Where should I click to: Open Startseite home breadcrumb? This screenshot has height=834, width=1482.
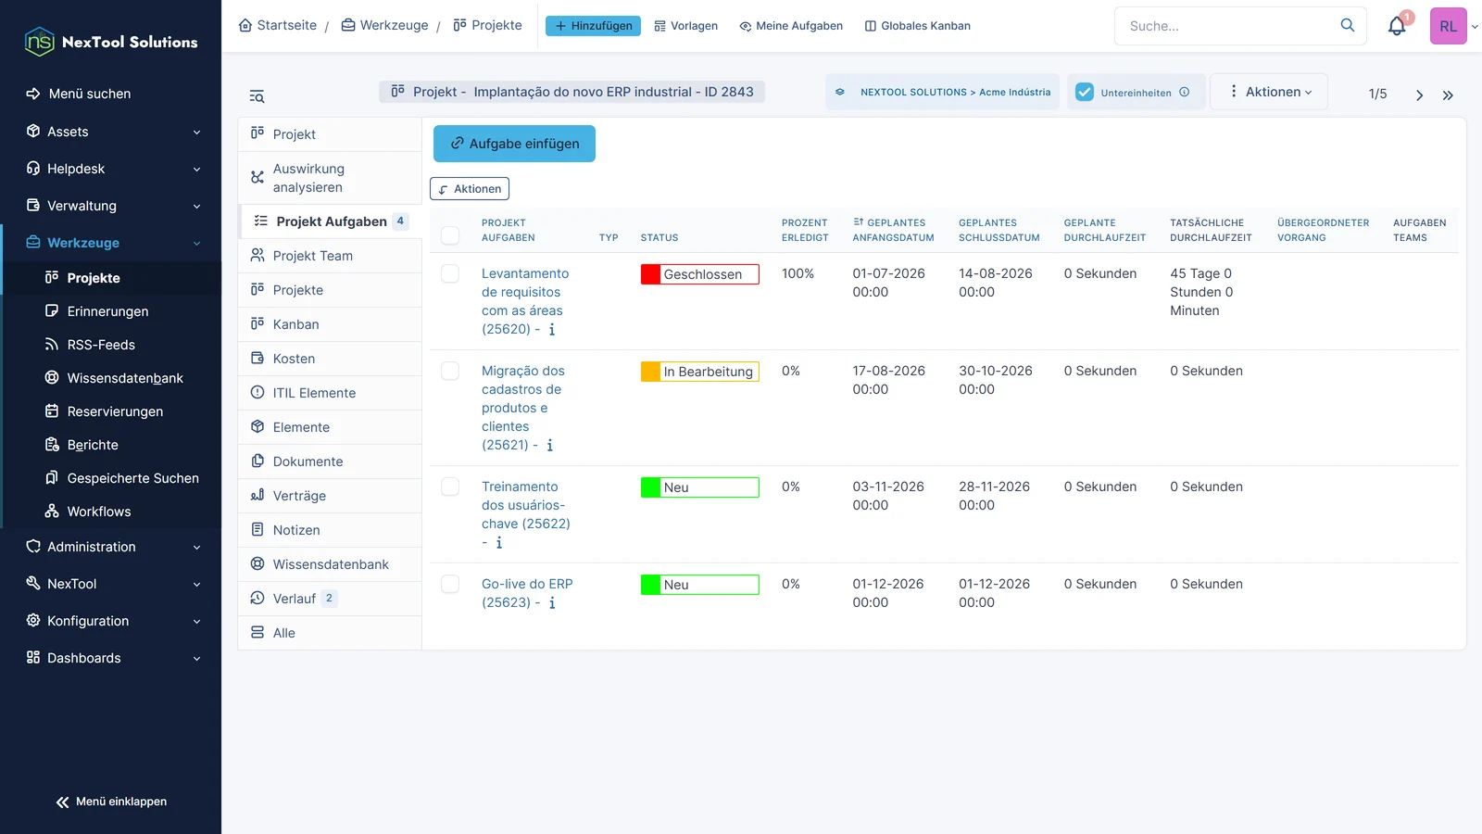pos(278,25)
